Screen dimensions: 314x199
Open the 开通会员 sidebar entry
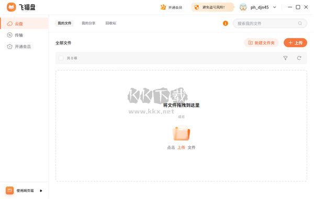(x=24, y=46)
